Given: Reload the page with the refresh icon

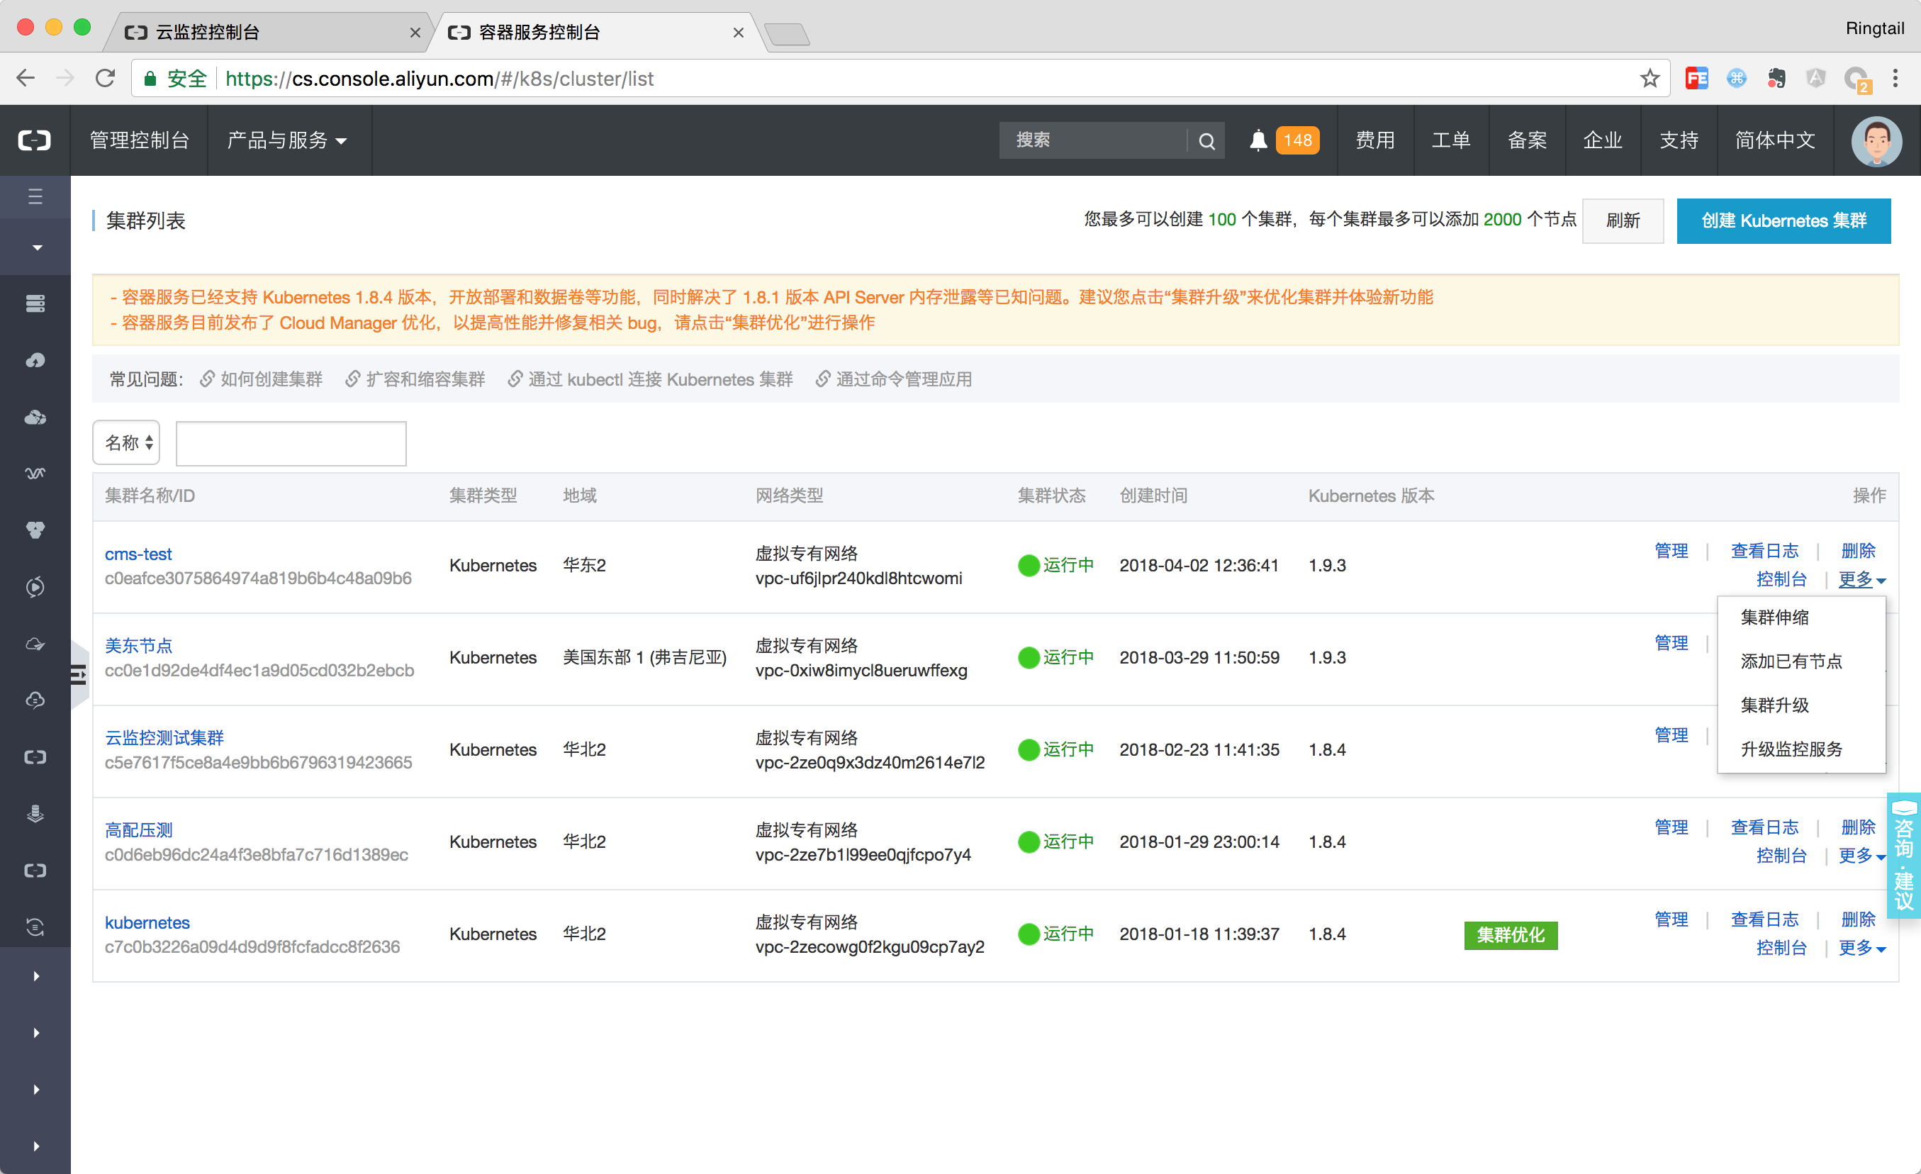Looking at the screenshot, I should [x=105, y=78].
